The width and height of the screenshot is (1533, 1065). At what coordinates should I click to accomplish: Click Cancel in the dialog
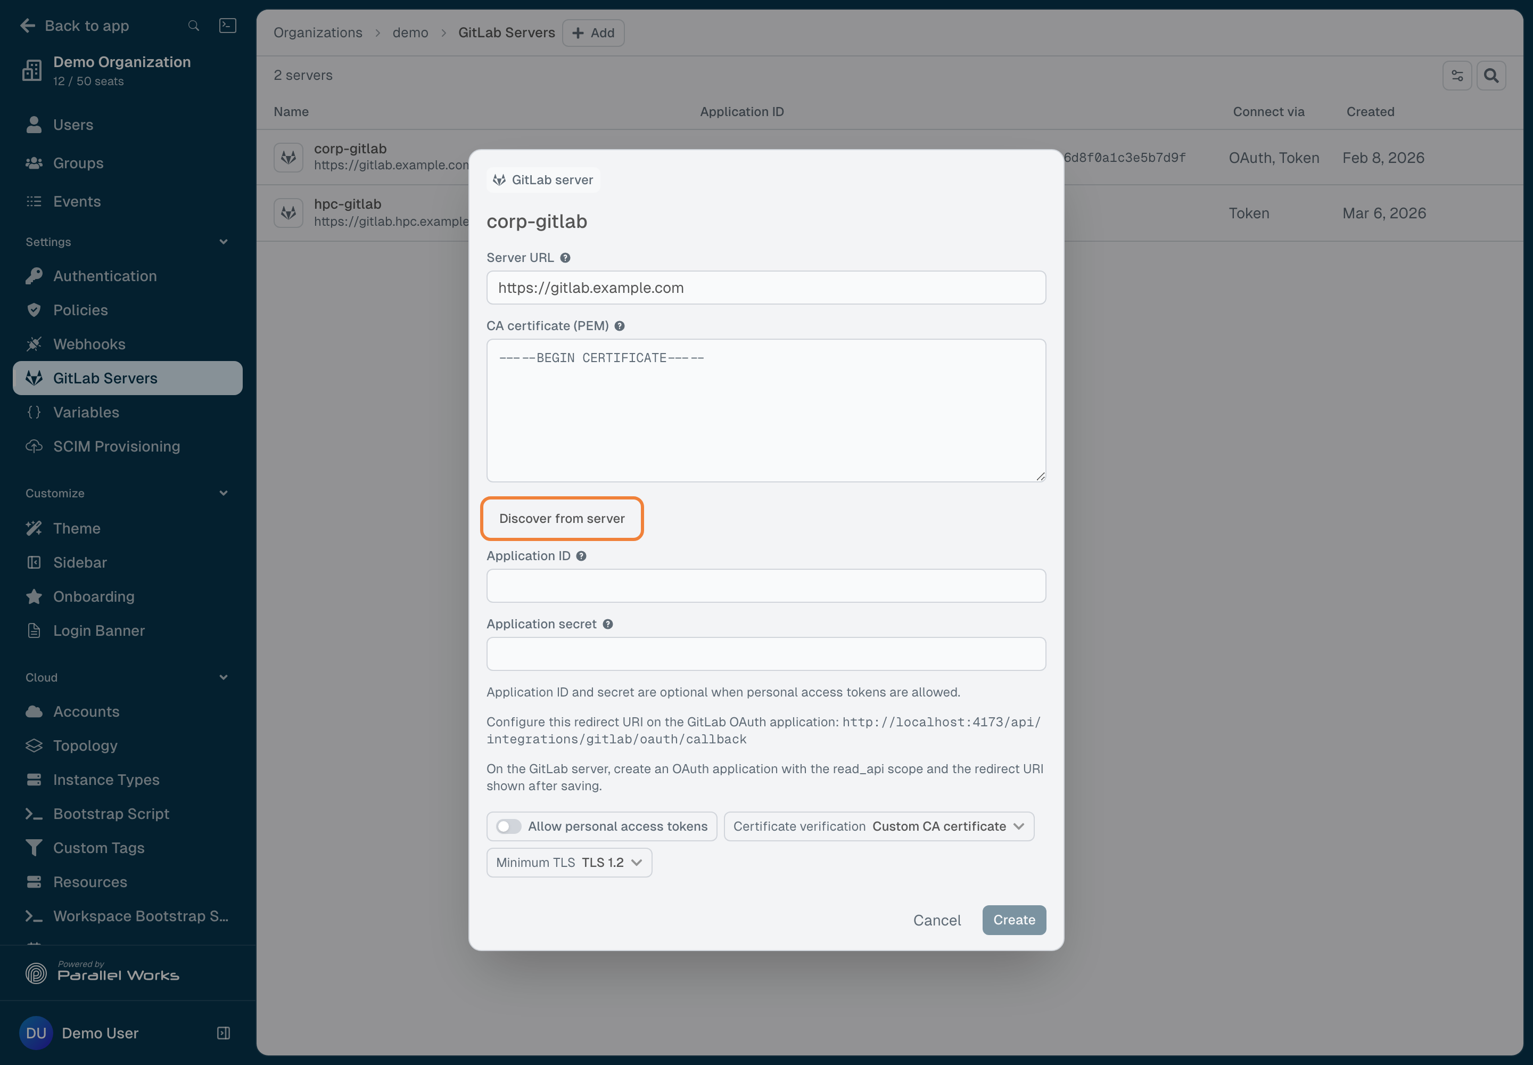937,920
